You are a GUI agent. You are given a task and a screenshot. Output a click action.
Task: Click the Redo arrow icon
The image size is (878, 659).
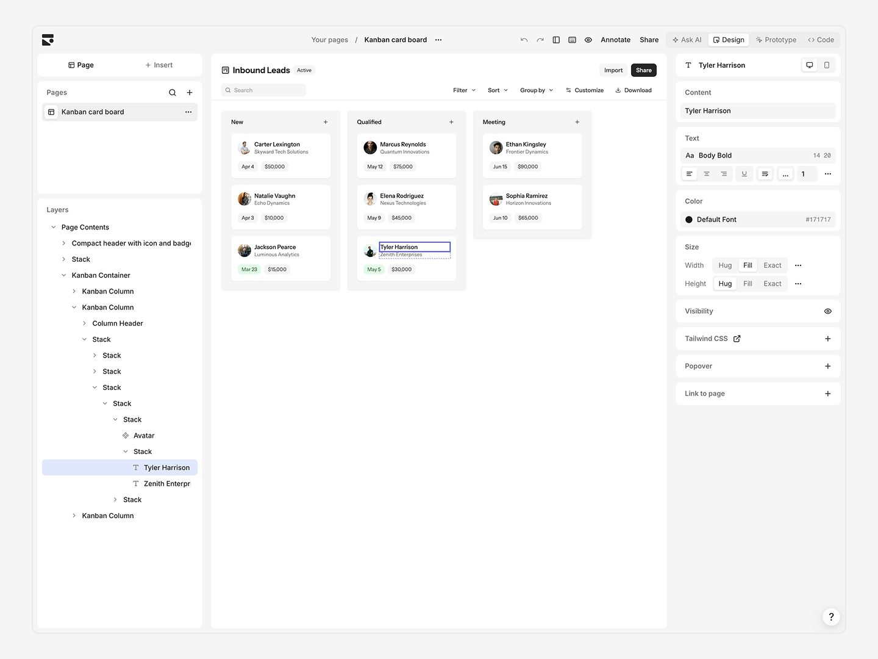540,40
